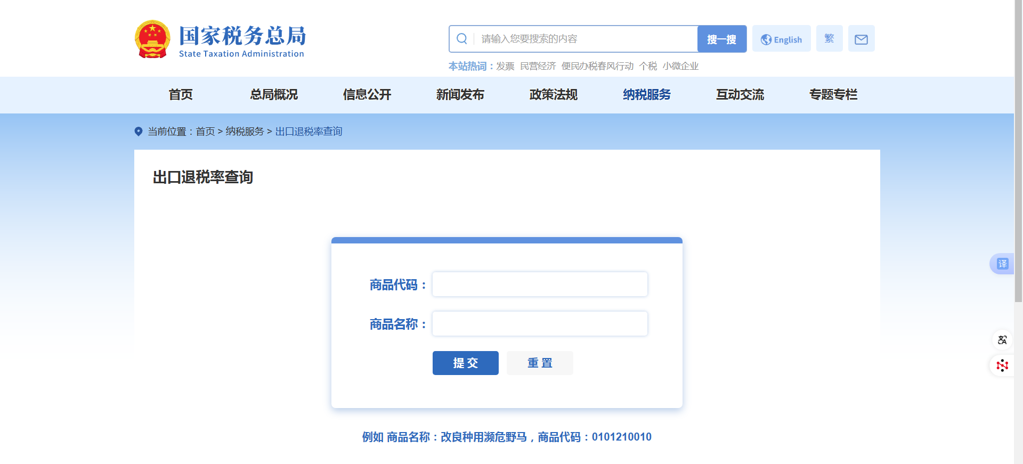Switch to traditional Chinese with 繁 icon
Viewport: 1023px width, 464px height.
(829, 39)
